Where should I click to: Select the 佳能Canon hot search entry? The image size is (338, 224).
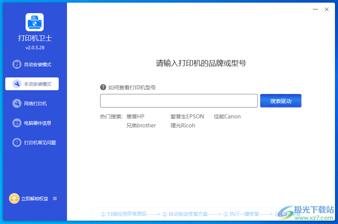[227, 117]
